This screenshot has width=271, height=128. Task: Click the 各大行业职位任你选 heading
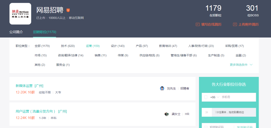229,84
